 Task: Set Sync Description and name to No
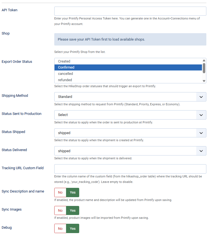tap(60, 192)
